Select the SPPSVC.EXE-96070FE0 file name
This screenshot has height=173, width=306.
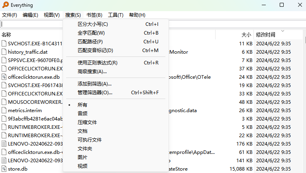coord(35,60)
